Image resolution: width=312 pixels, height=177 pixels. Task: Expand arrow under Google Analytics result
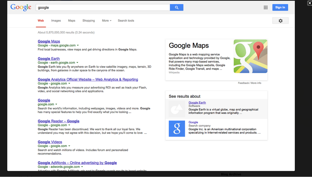click(69, 84)
